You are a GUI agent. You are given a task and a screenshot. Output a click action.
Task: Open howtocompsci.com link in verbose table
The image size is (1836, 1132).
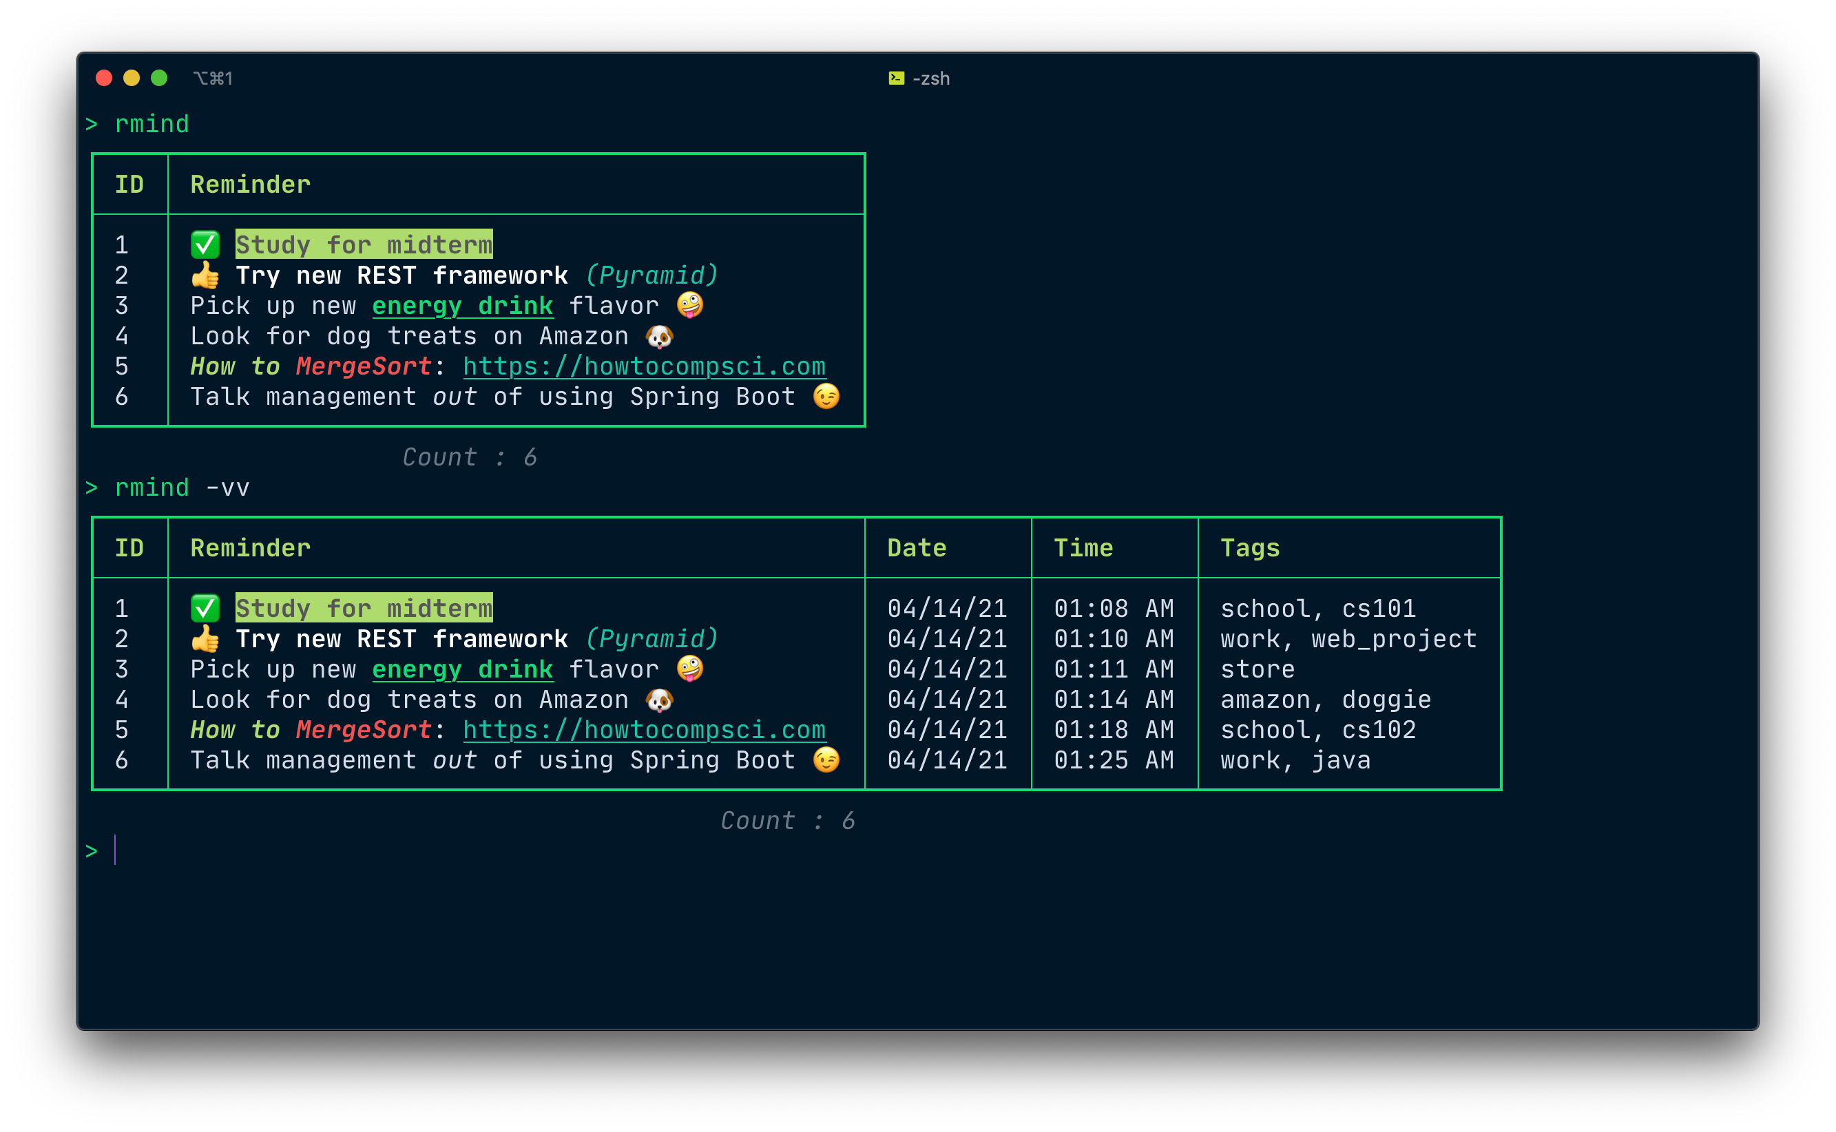pyautogui.click(x=644, y=730)
